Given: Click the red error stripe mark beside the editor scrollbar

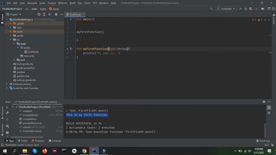Looking at the screenshot, I should pyautogui.click(x=270, y=35).
